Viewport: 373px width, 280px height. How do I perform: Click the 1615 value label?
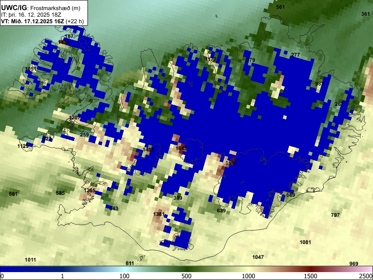(x=231, y=163)
